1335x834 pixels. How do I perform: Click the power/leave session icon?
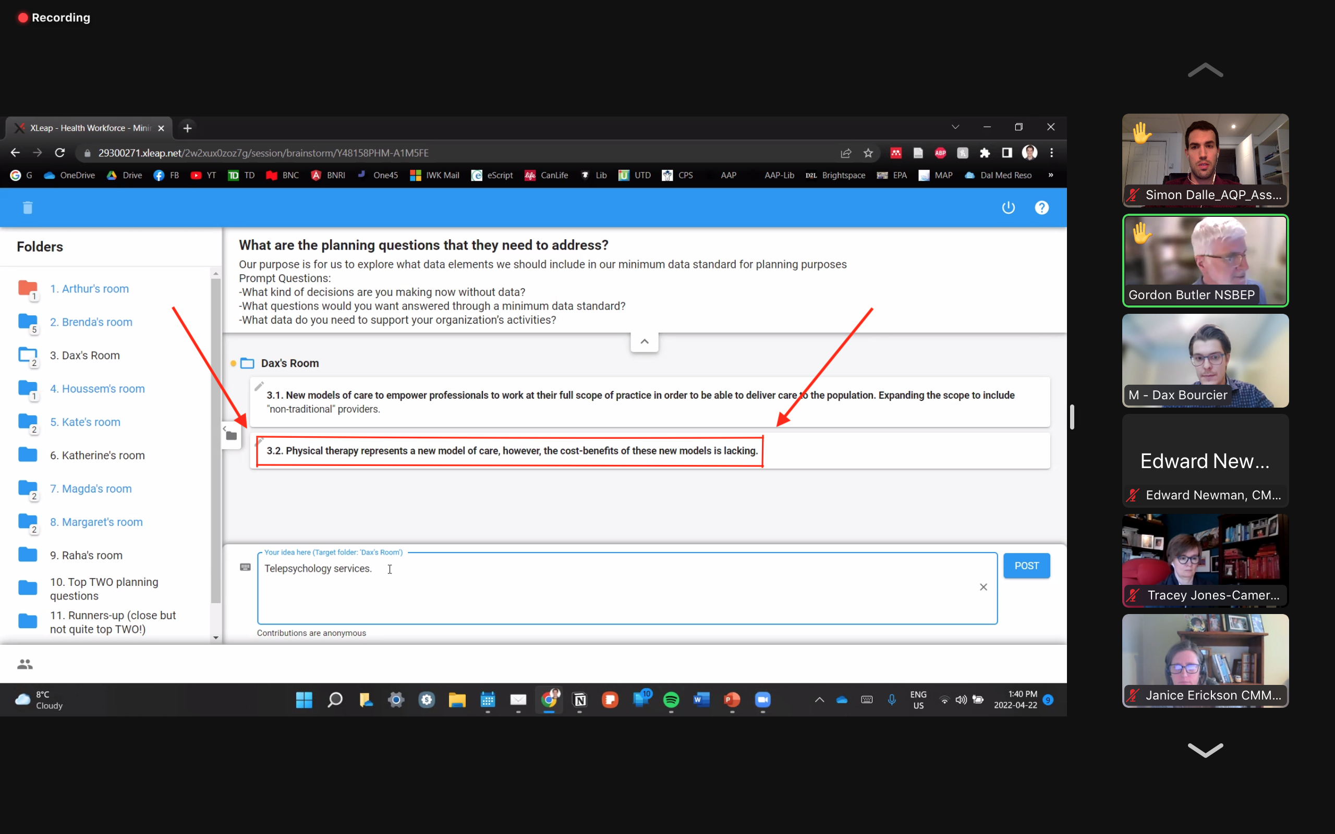1008,207
